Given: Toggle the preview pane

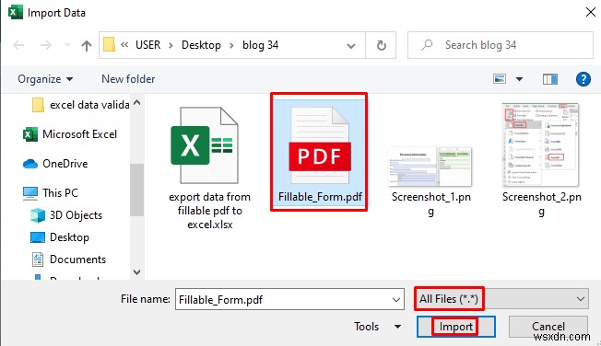Looking at the screenshot, I should click(550, 79).
